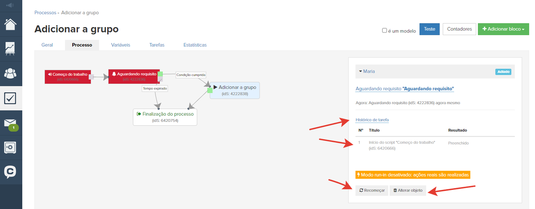The height and width of the screenshot is (209, 535).
Task: Click the Processos breadcrumb link
Action: pos(45,12)
